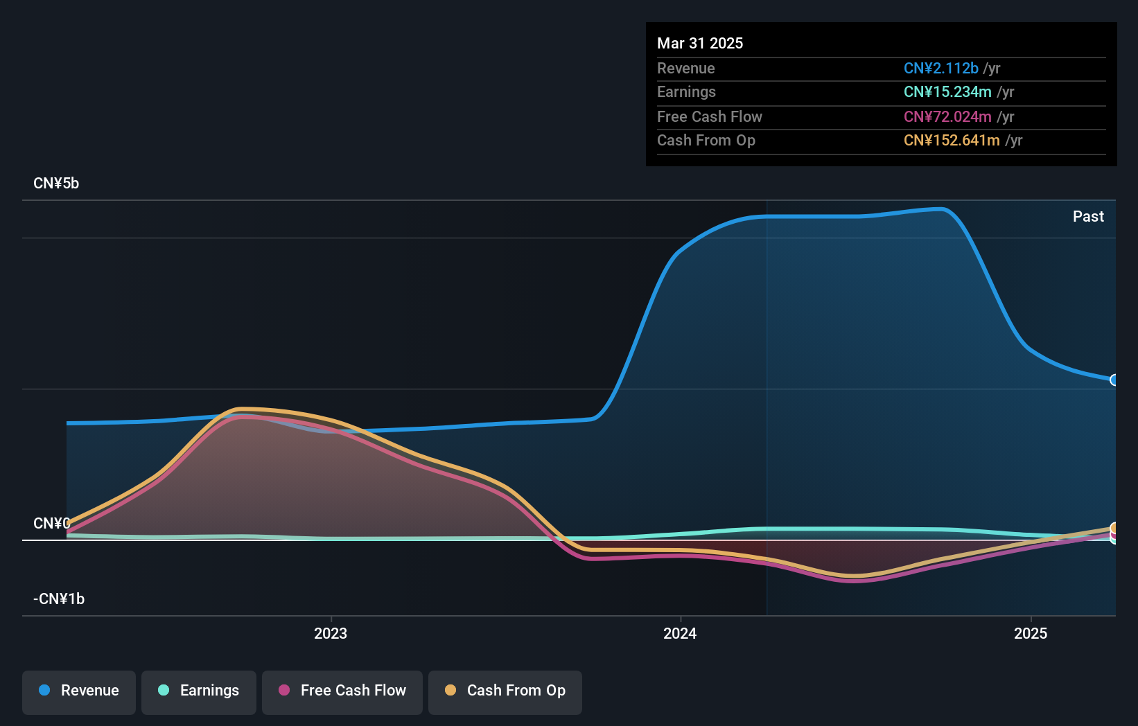Toggle the Earnings legend button
The width and height of the screenshot is (1138, 726).
(199, 692)
